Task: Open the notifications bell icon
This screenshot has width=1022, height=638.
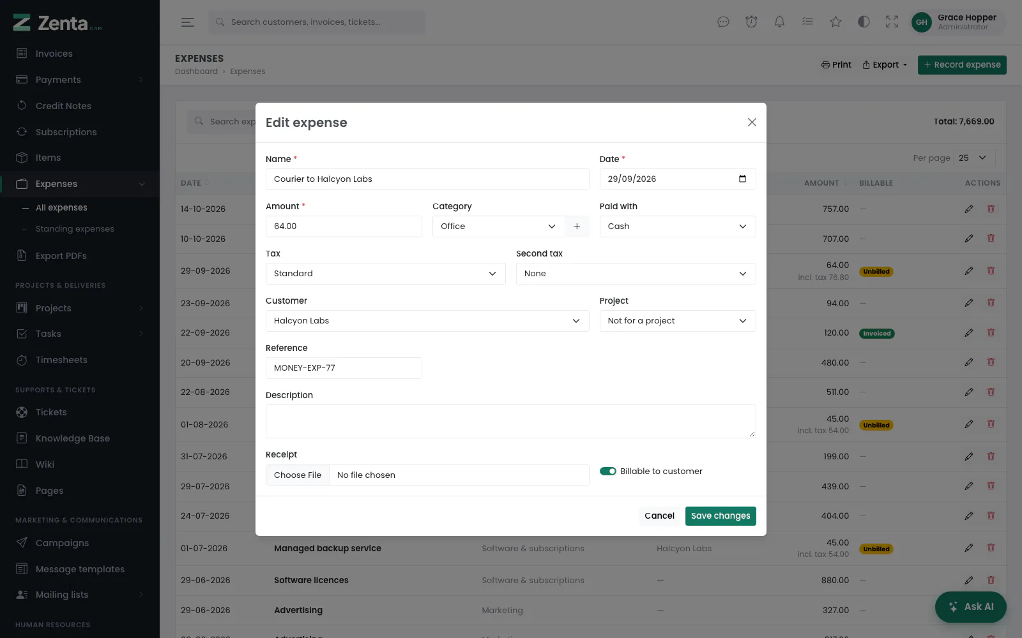Action: tap(779, 22)
